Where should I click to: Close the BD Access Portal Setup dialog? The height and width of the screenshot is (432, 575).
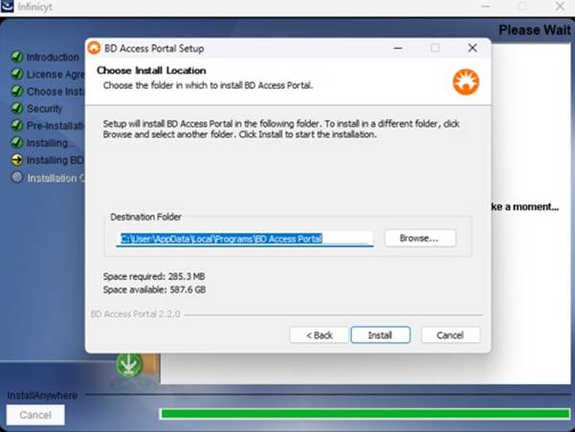click(472, 48)
